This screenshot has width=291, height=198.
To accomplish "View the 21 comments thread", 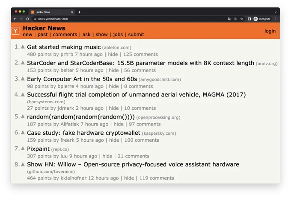I will (x=134, y=156).
